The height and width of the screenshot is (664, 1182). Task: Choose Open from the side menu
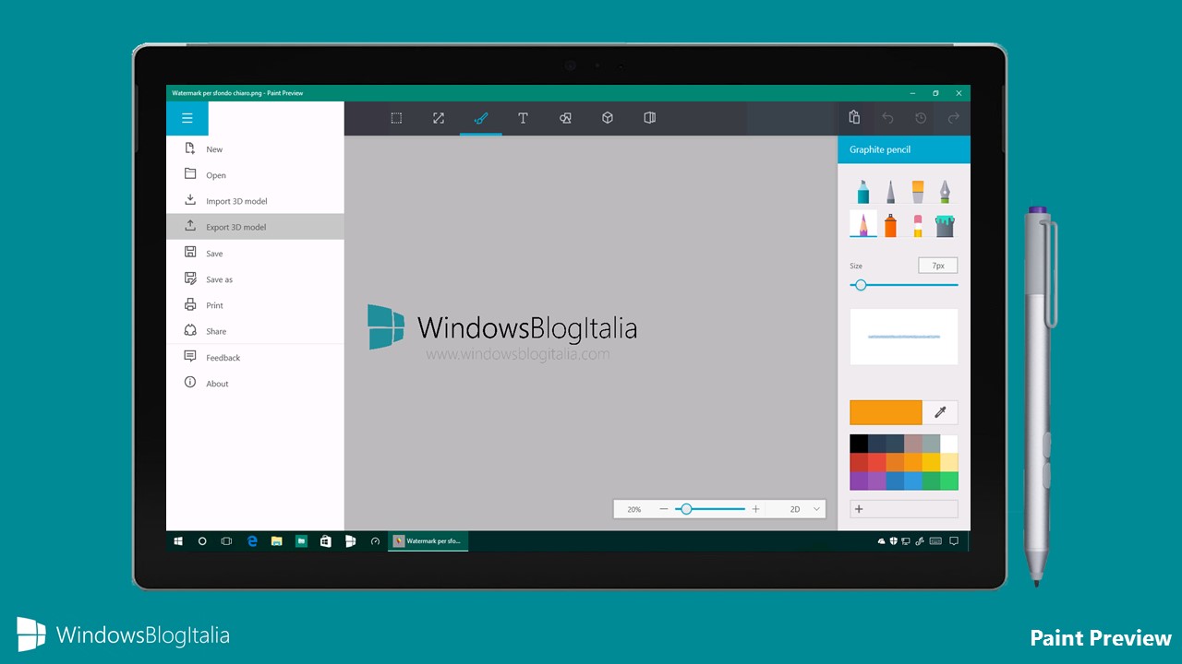point(255,174)
